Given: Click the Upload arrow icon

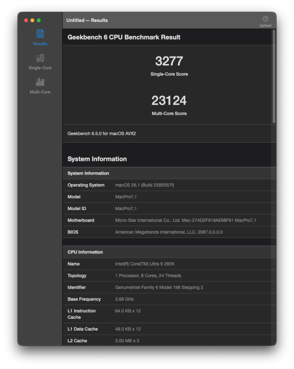Looking at the screenshot, I should (x=265, y=19).
